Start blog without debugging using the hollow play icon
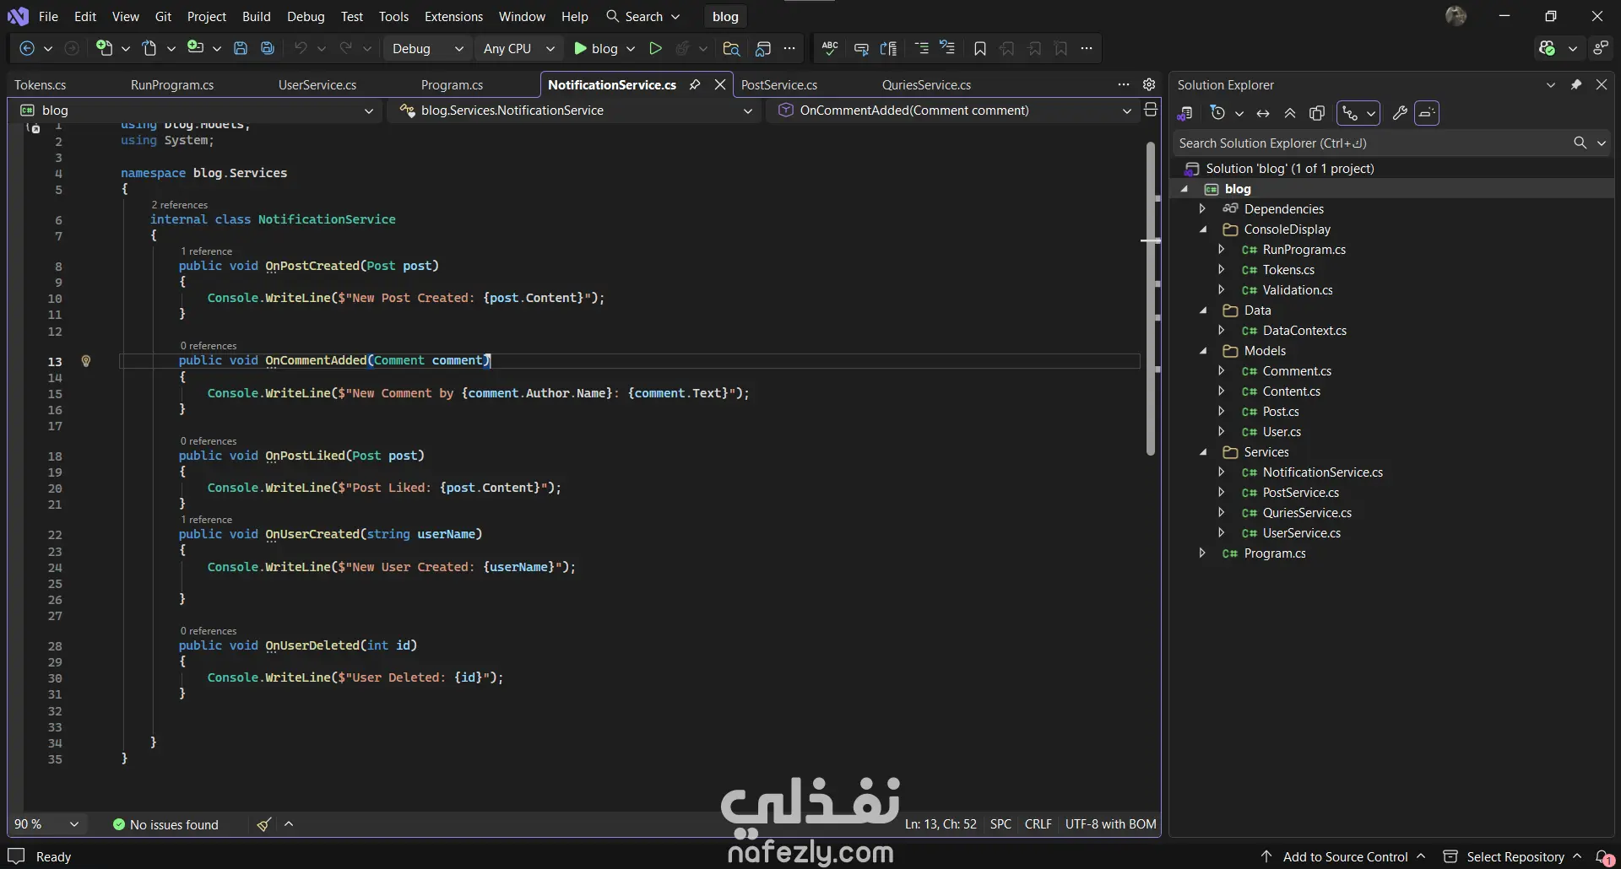Viewport: 1621px width, 869px height. [655, 49]
